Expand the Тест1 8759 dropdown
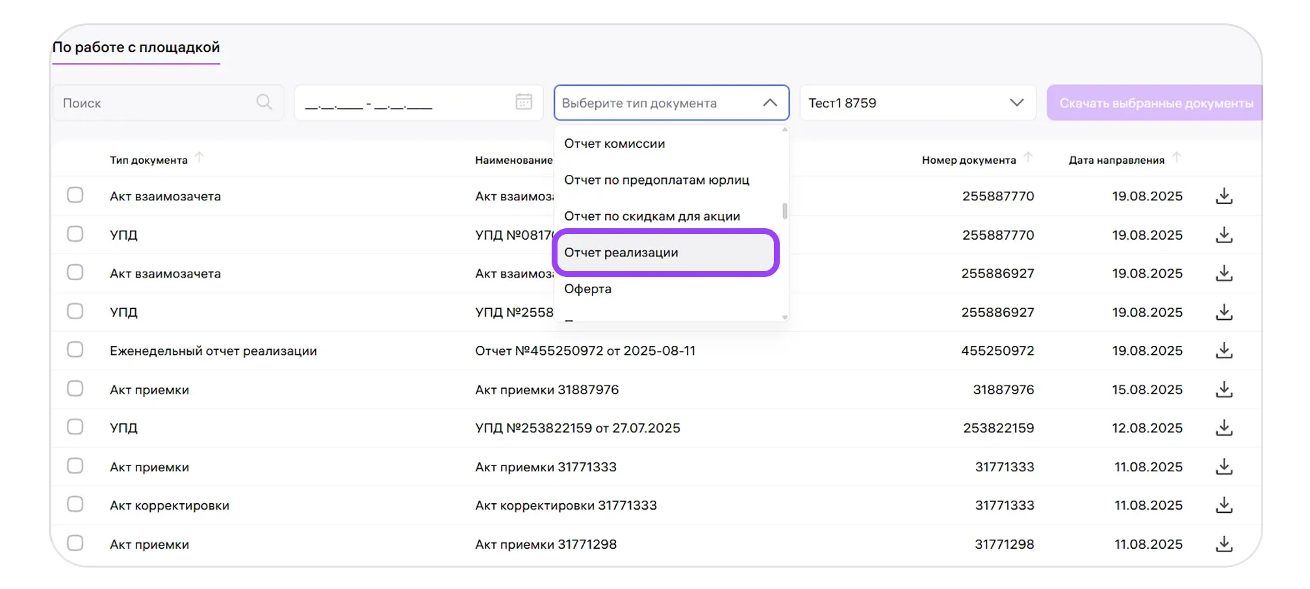This screenshot has width=1310, height=589. pos(1016,103)
